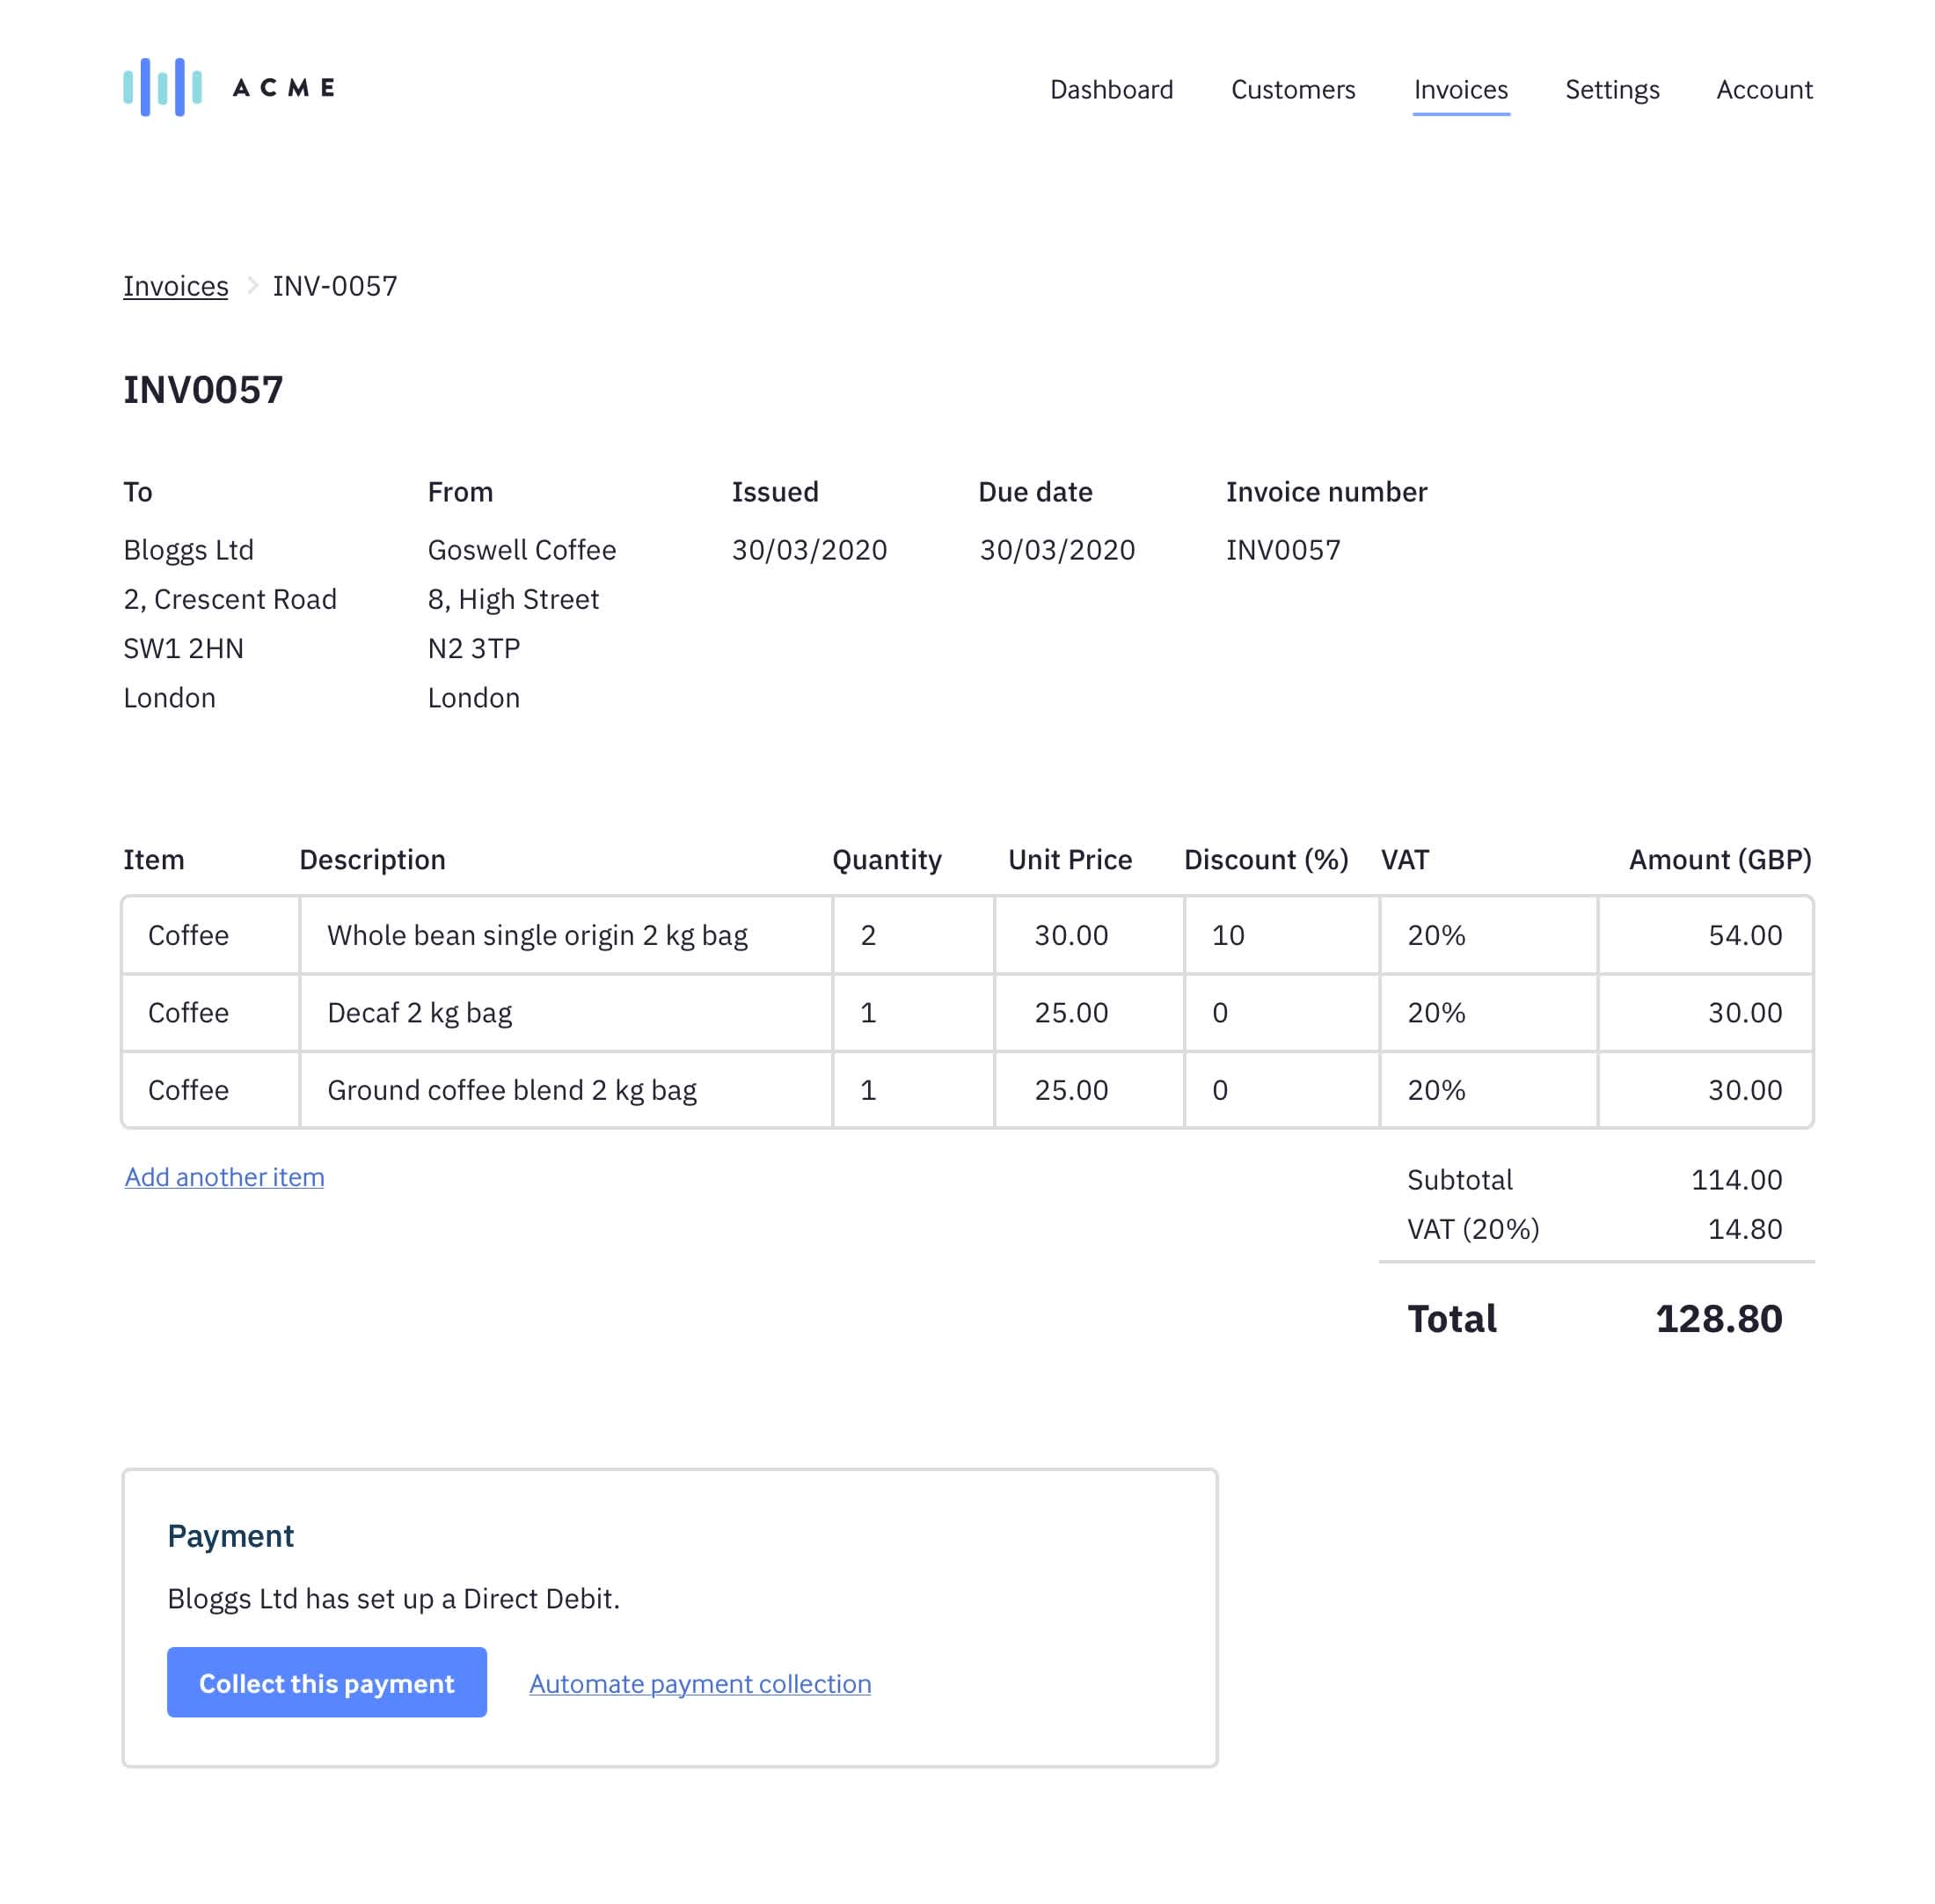Screen dimensions: 1935x1904
Task: Select the Invoices navigation tab
Action: coord(1459,90)
